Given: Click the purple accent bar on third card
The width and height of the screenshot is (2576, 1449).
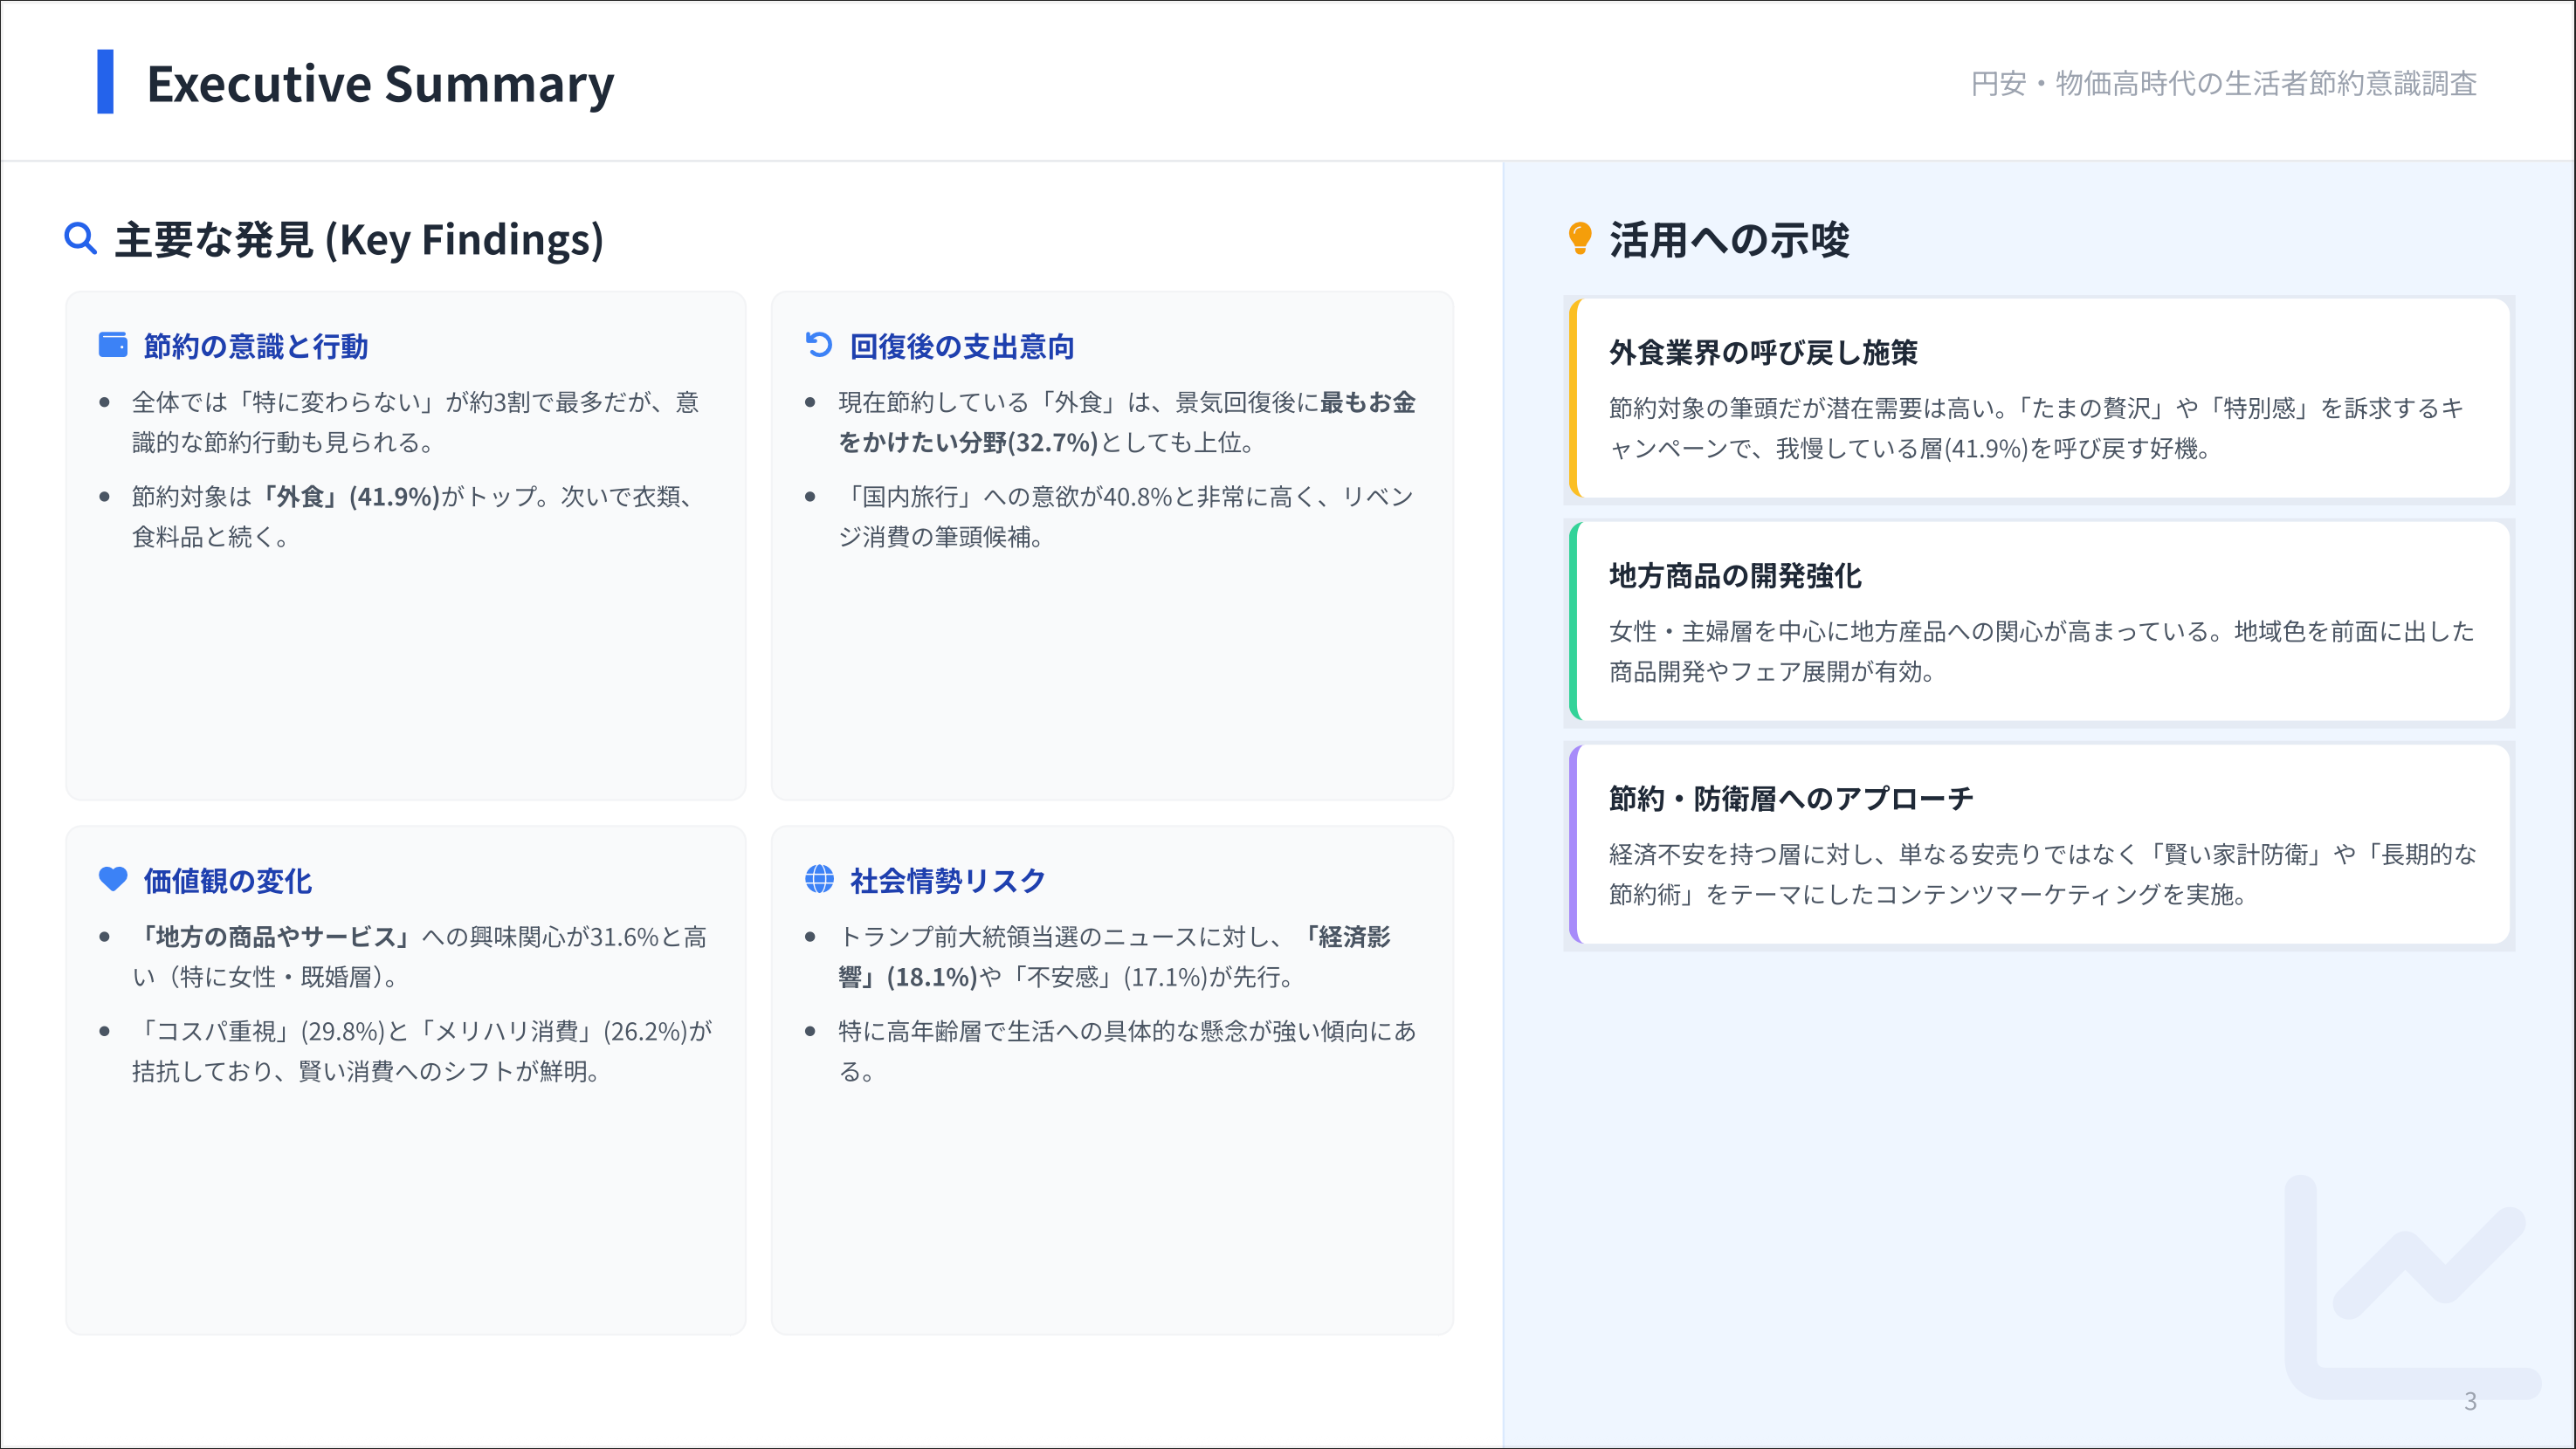Looking at the screenshot, I should [1573, 843].
